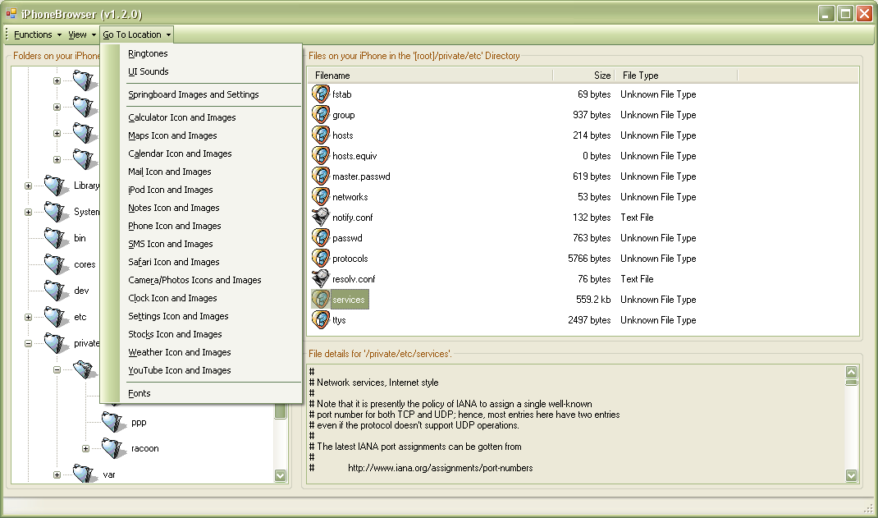Screen dimensions: 878x518
Task: Select Maps Icon and Images
Action: click(x=172, y=135)
